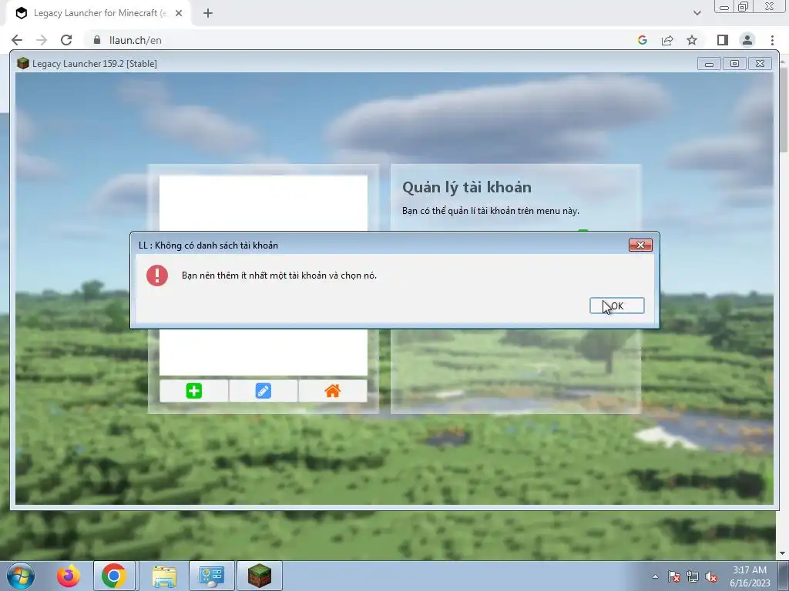Return home with the orange house icon
The image size is (789, 591).
[x=333, y=390]
